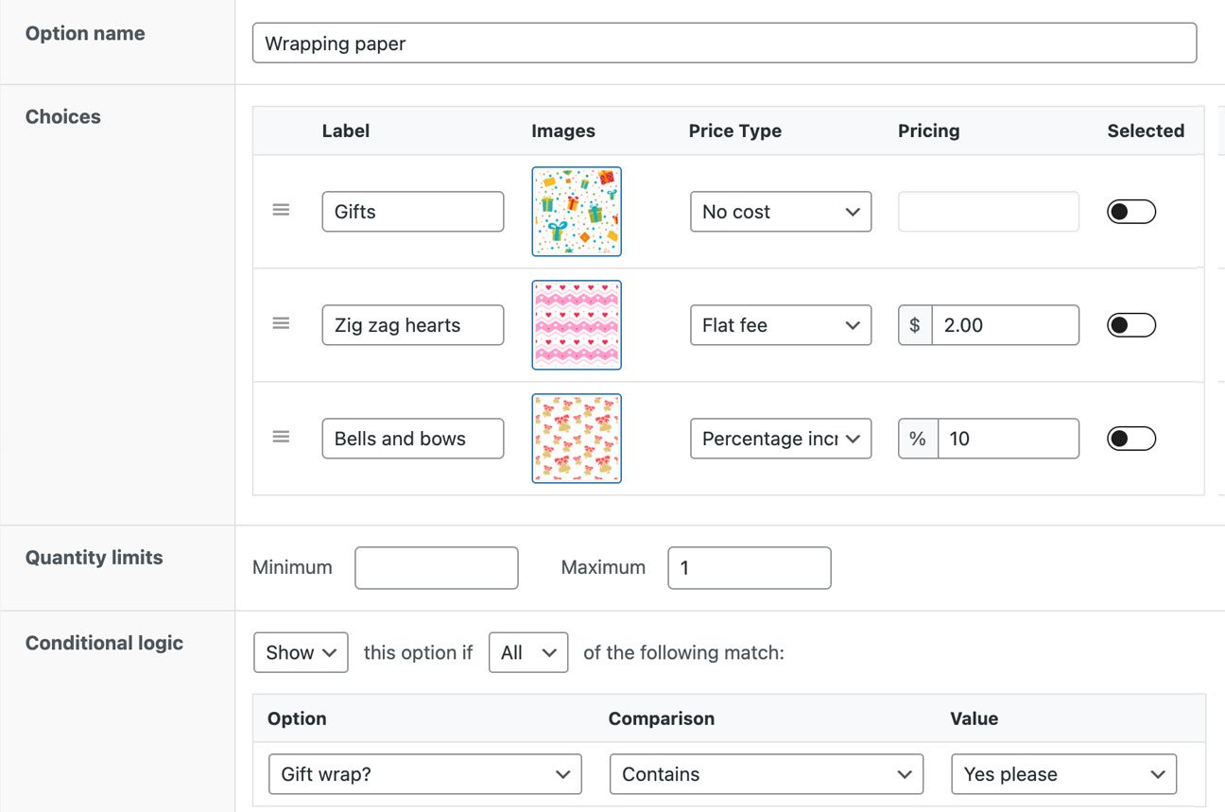Select the Zig zag hearts image thumbnail
This screenshot has height=812, width=1225.
[x=577, y=324]
